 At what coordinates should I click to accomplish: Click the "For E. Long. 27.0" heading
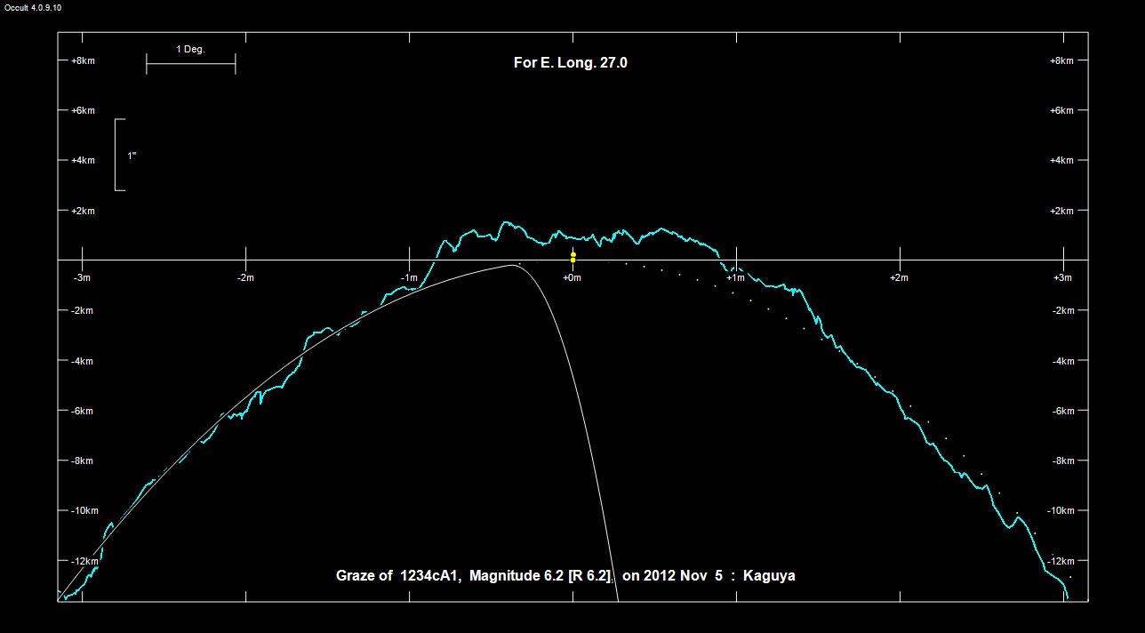[570, 63]
